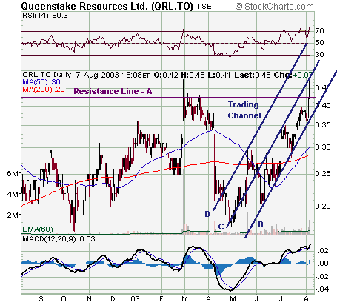Viewport: 337px width, 305px height.
Task: Click the RSI axis value "70"
Action: (319, 31)
